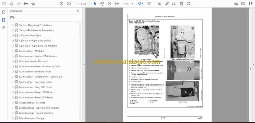Screen dimensions: 255x123
Task: Expand Operation—Operator's Station chevron
Action: coord(13,40)
